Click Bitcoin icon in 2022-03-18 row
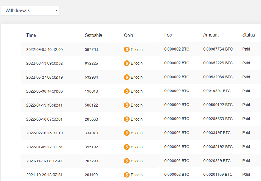261x181 pixels. coord(126,119)
